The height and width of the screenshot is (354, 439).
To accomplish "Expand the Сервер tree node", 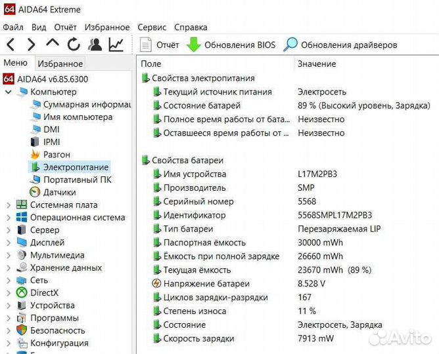I will pyautogui.click(x=9, y=230).
